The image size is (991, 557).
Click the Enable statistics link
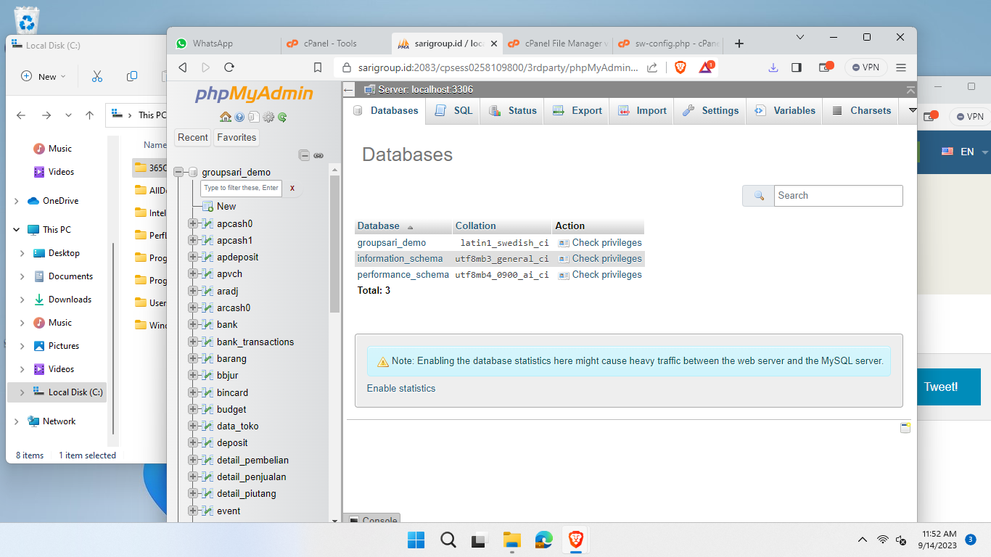[401, 389]
